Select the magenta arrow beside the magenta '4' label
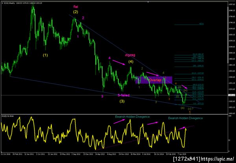Screen dimensions: 236x163 119,62
